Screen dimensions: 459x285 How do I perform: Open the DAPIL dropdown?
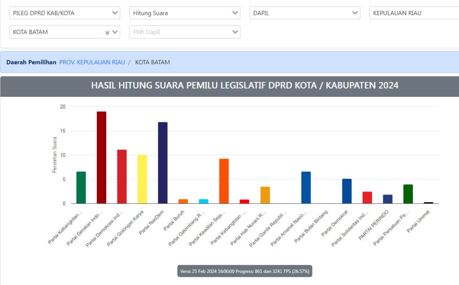[x=305, y=13]
